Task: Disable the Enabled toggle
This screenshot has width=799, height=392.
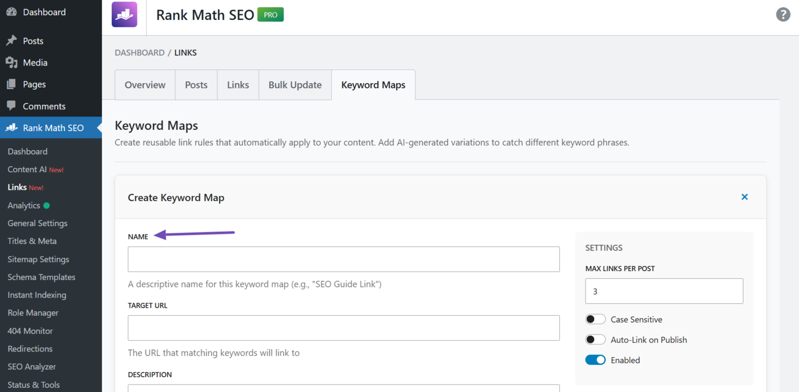Action: (x=595, y=360)
